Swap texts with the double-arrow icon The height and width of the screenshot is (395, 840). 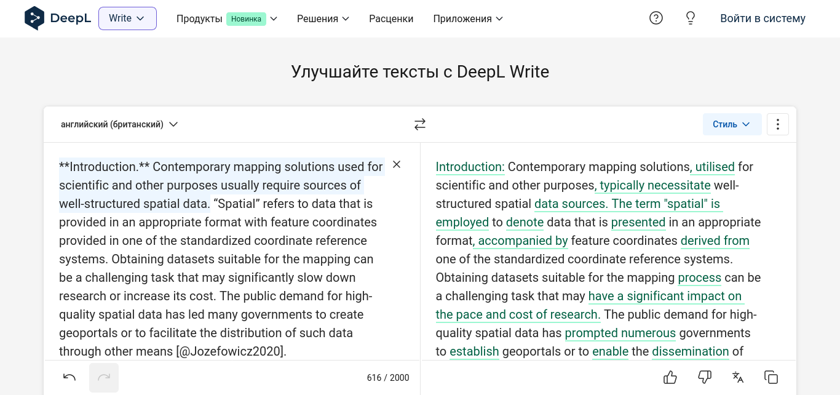420,124
